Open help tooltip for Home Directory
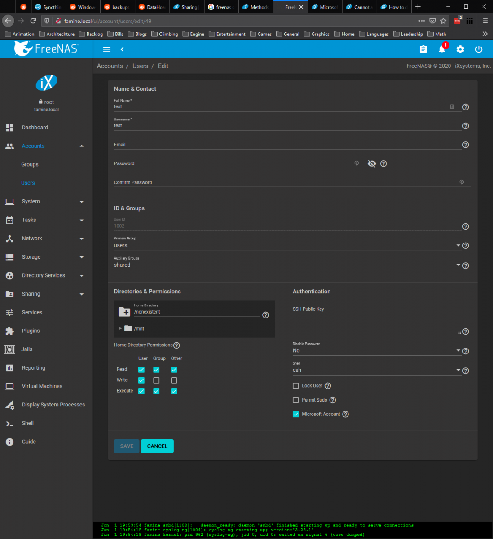 click(x=265, y=315)
